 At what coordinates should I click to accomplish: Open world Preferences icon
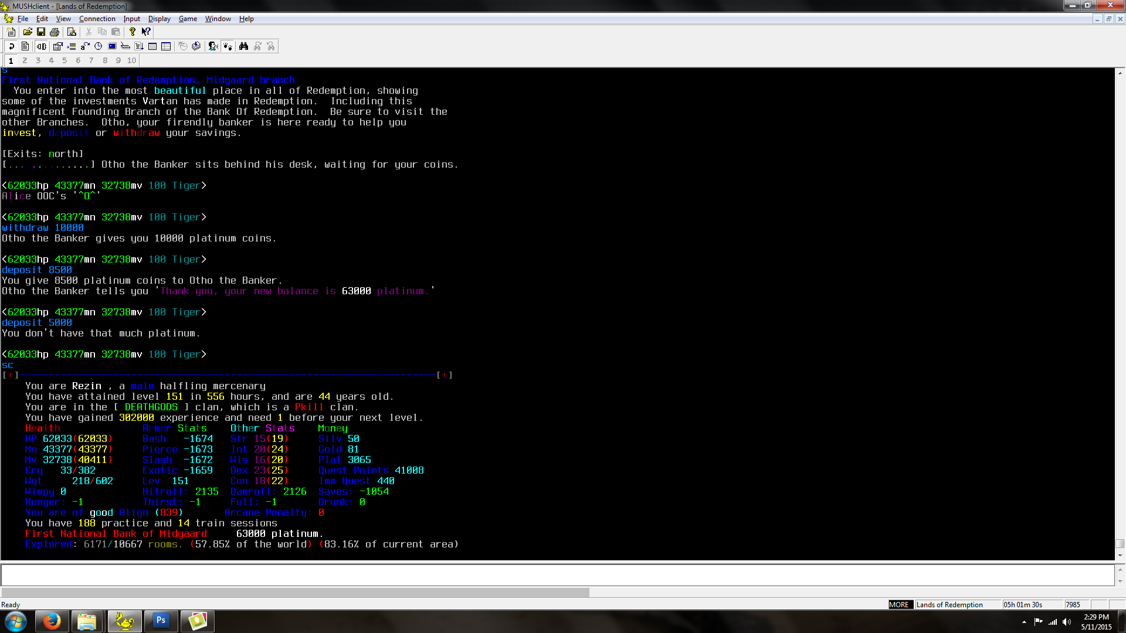pos(57,46)
